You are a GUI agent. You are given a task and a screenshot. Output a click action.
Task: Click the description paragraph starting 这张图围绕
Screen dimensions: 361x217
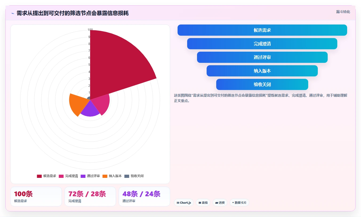(x=260, y=98)
